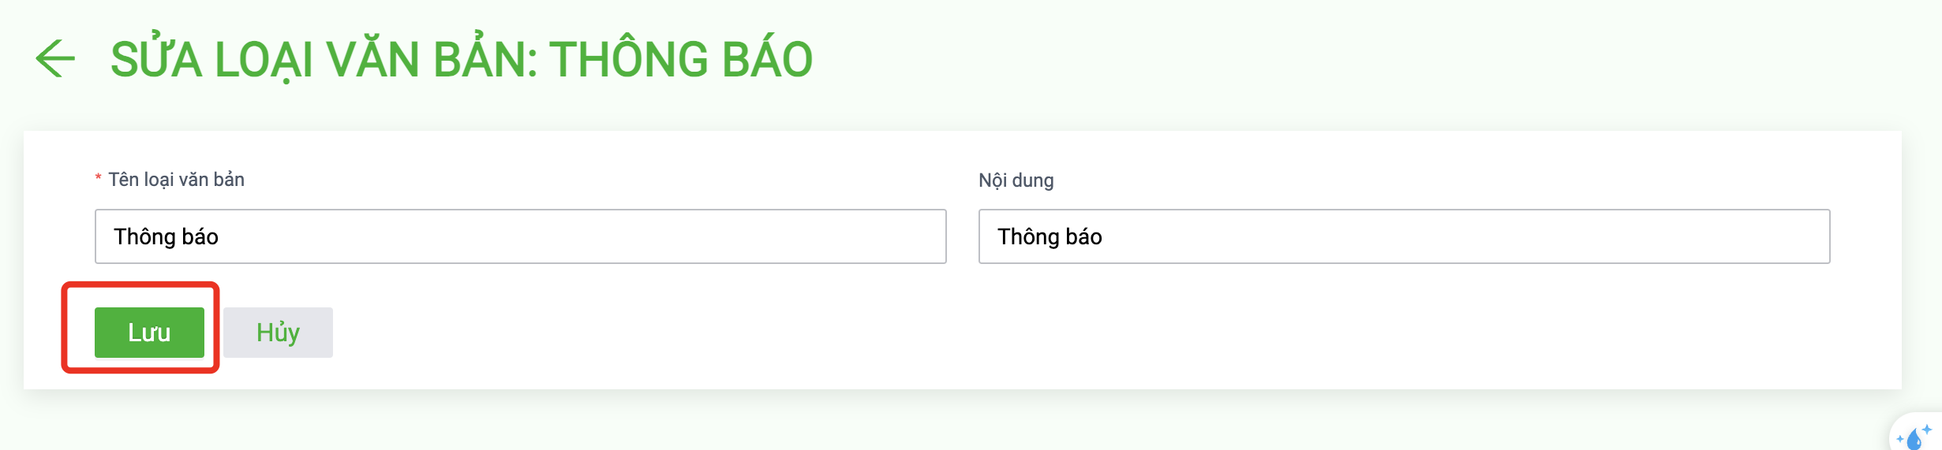Image resolution: width=1942 pixels, height=450 pixels.
Task: Open the sparkling water-drop assistant icon
Action: [1915, 436]
